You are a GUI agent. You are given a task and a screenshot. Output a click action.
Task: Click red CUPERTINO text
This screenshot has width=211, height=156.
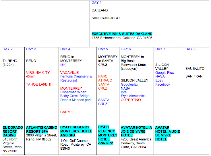click(131, 100)
